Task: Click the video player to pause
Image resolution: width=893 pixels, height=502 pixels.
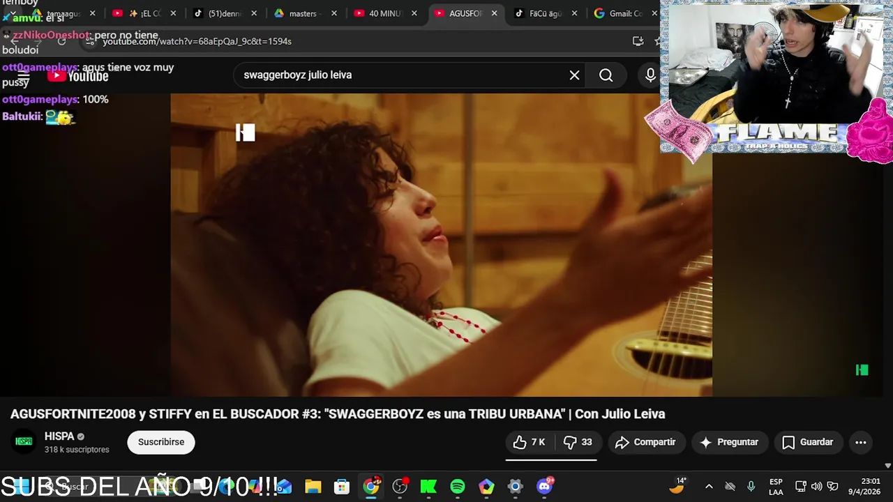Action: tap(441, 245)
